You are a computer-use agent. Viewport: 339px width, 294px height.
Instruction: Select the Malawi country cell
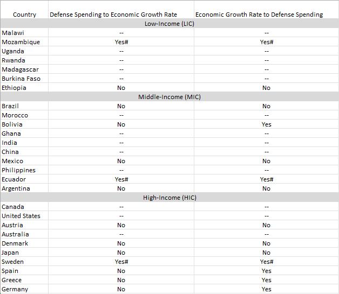coord(13,33)
